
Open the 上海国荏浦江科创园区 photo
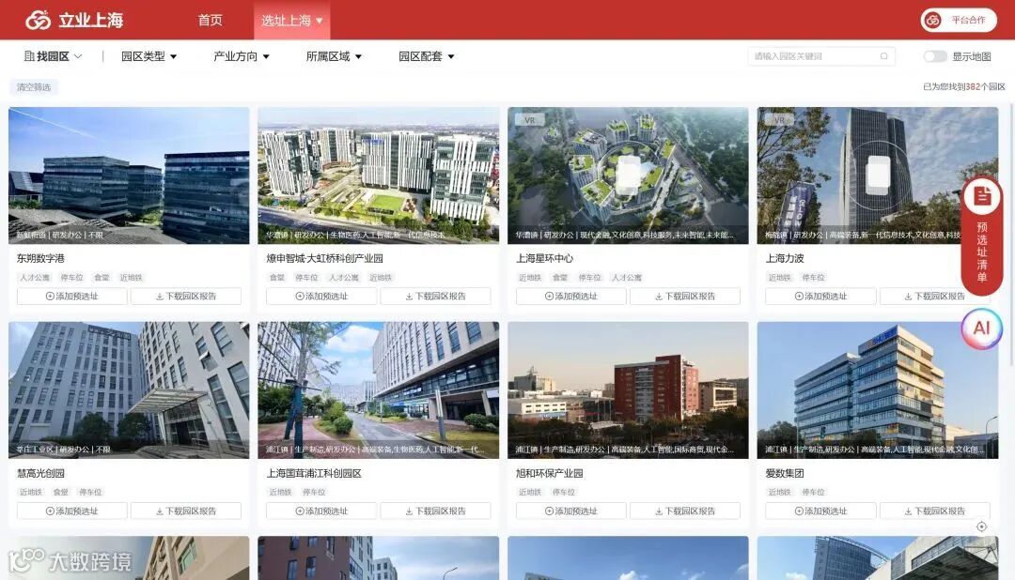[x=378, y=389]
